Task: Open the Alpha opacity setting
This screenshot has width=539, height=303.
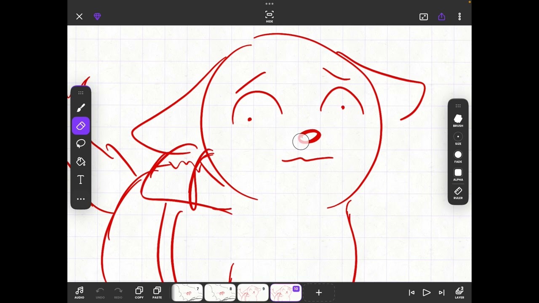Action: (x=458, y=175)
